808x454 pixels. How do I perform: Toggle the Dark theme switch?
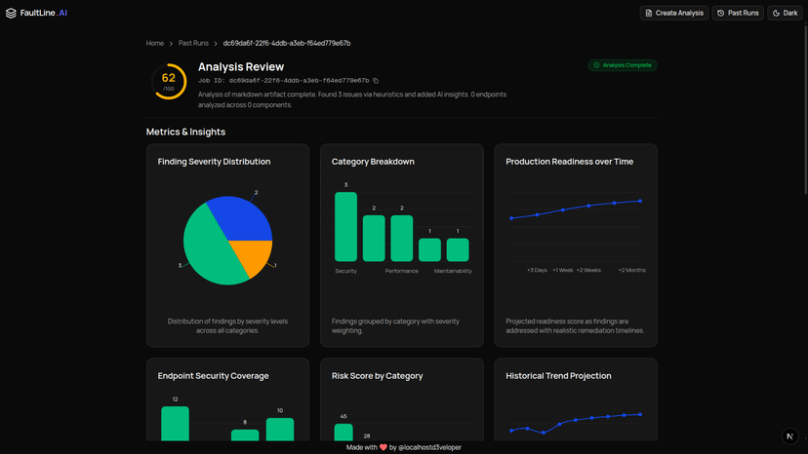(x=785, y=13)
